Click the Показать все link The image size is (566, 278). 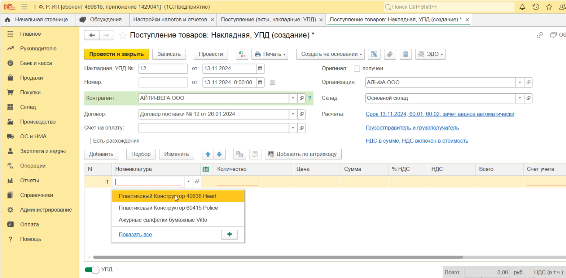click(135, 234)
